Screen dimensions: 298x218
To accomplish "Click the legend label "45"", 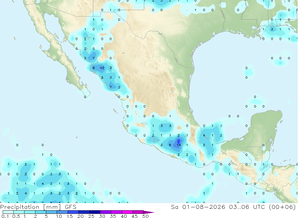I will (135, 216).
